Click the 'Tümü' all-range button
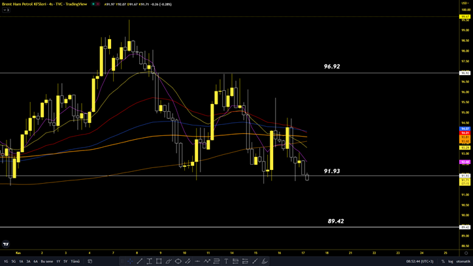 click(x=75, y=261)
